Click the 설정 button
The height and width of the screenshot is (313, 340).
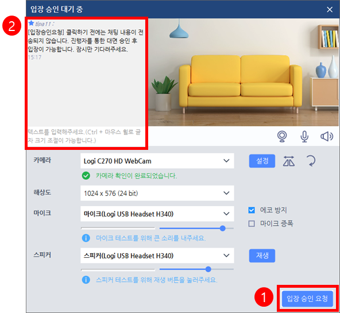pyautogui.click(x=262, y=161)
